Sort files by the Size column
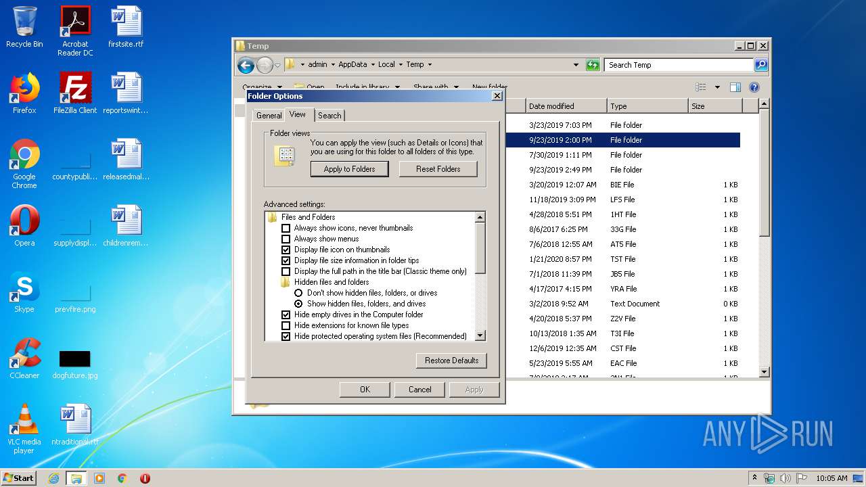 pos(715,106)
